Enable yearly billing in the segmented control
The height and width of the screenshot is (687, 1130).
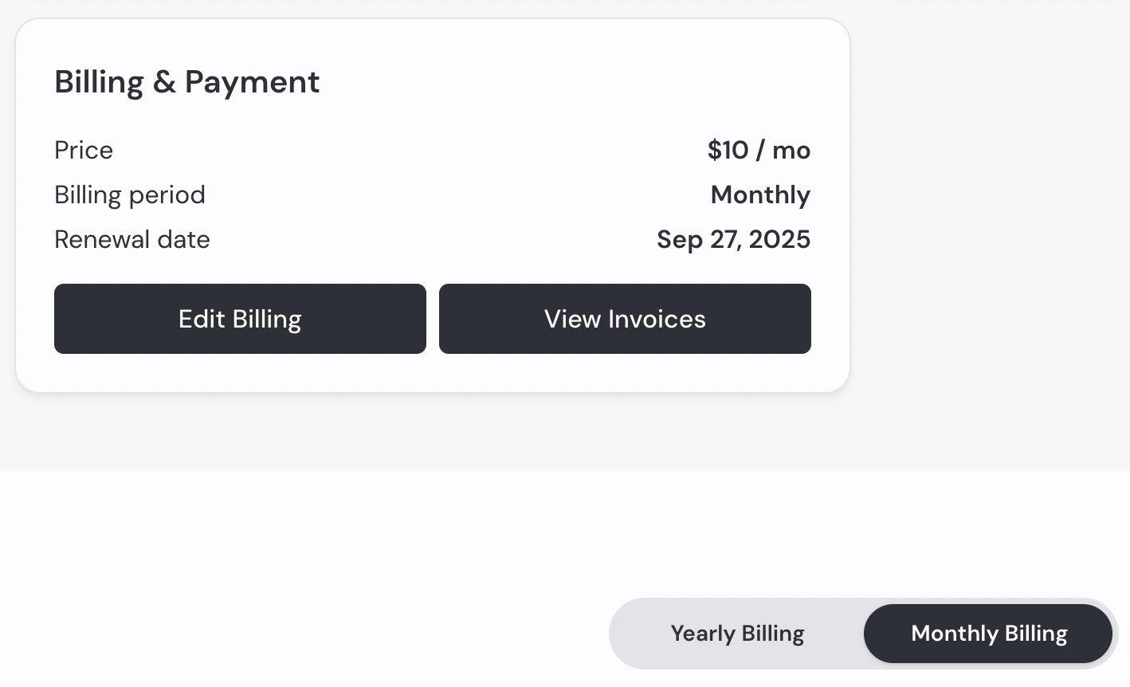point(736,633)
